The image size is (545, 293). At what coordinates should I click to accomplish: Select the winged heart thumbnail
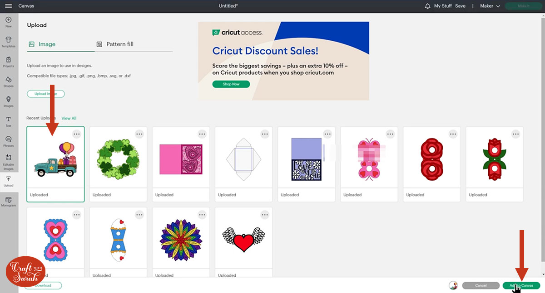243,238
